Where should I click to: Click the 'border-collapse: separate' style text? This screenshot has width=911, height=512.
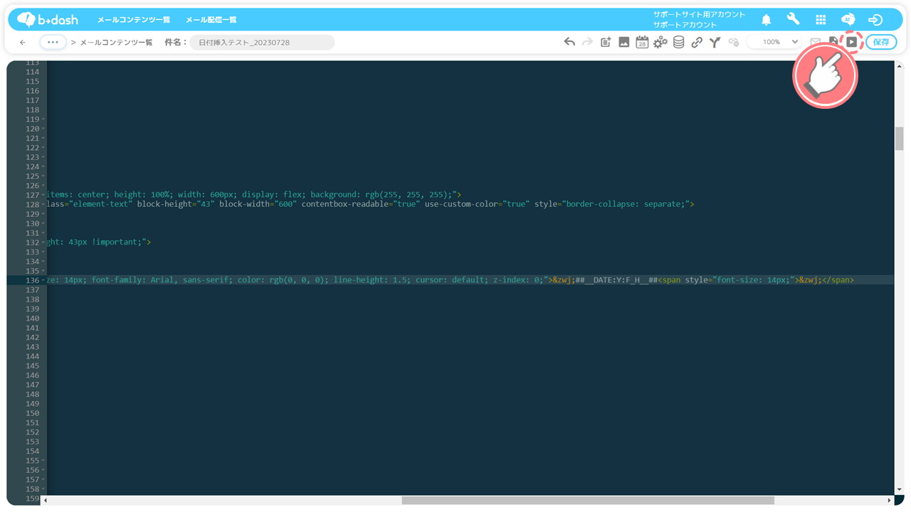625,204
